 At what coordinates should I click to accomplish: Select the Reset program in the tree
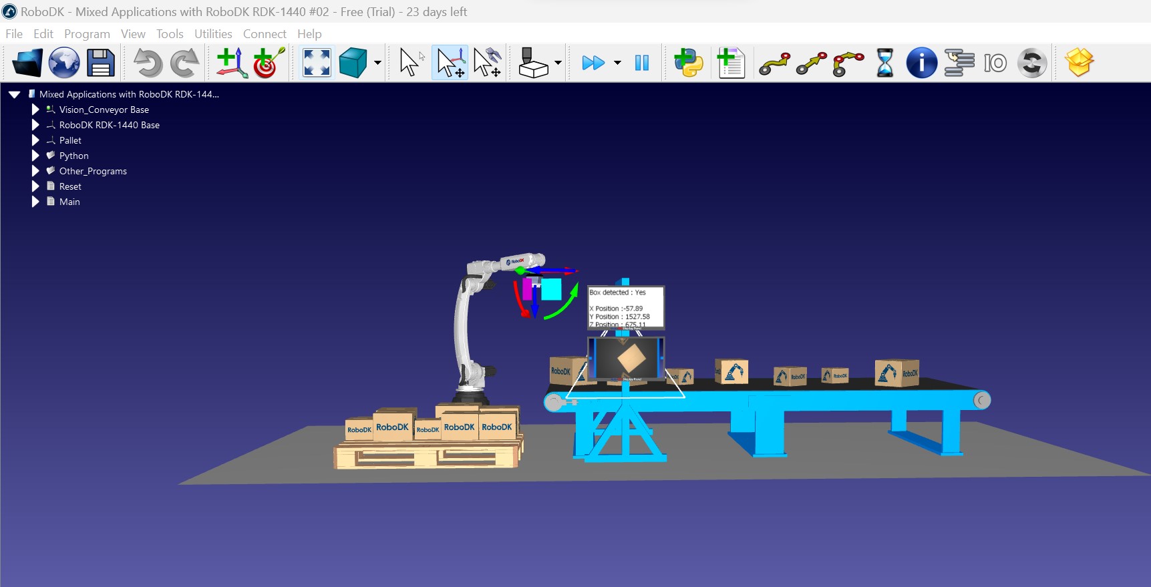point(70,186)
